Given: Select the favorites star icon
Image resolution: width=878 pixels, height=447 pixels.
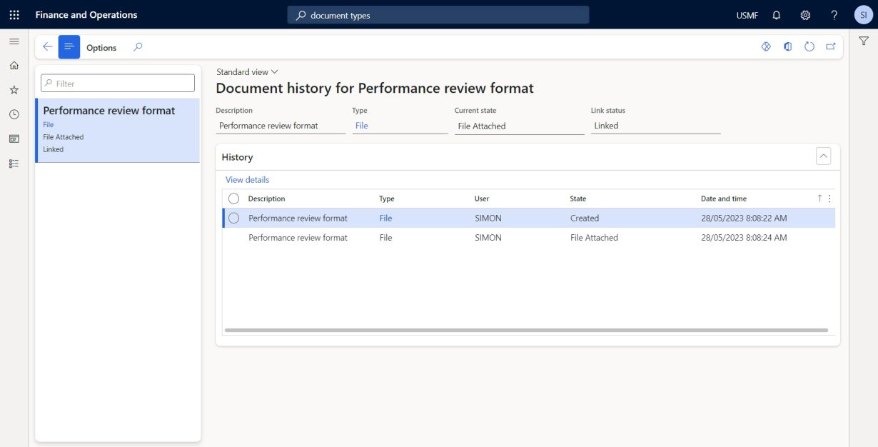Looking at the screenshot, I should tap(14, 89).
